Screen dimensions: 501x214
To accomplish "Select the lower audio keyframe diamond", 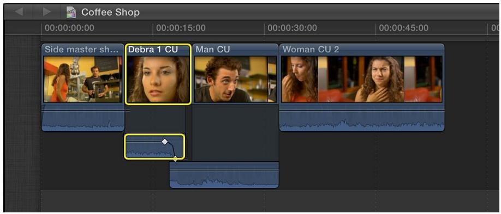I will point(175,158).
